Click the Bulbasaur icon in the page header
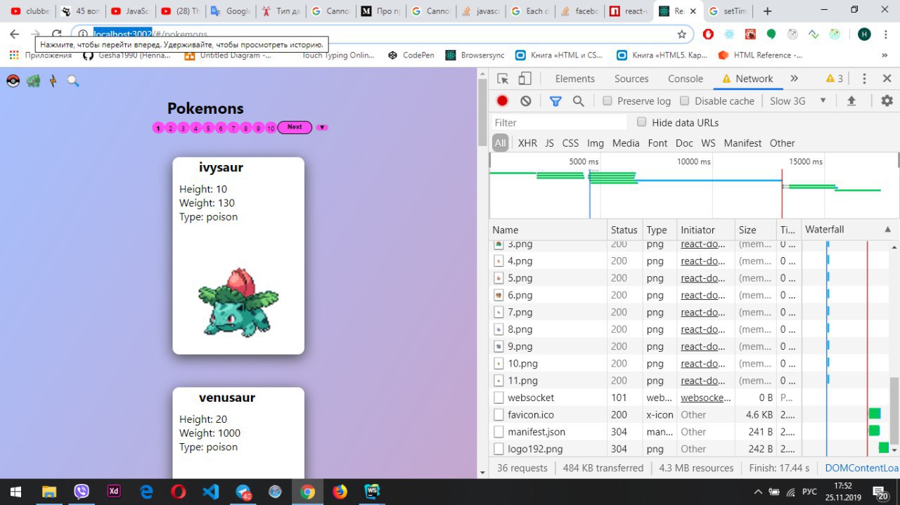Screen dimensions: 900x505 coord(33,81)
